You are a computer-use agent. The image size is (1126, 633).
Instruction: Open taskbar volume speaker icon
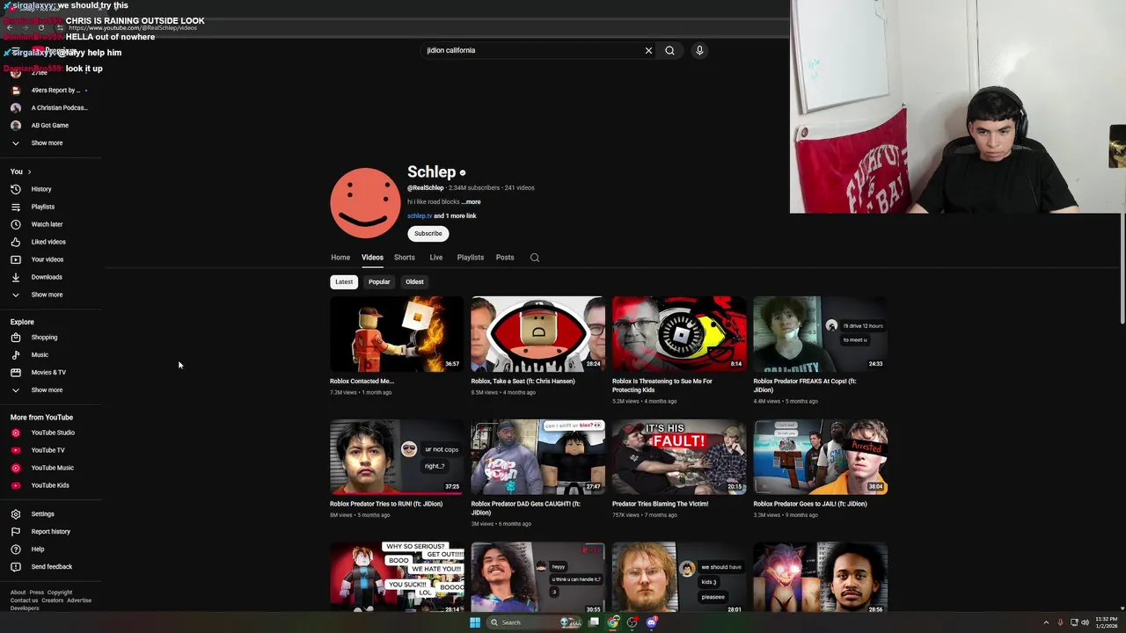(1085, 622)
